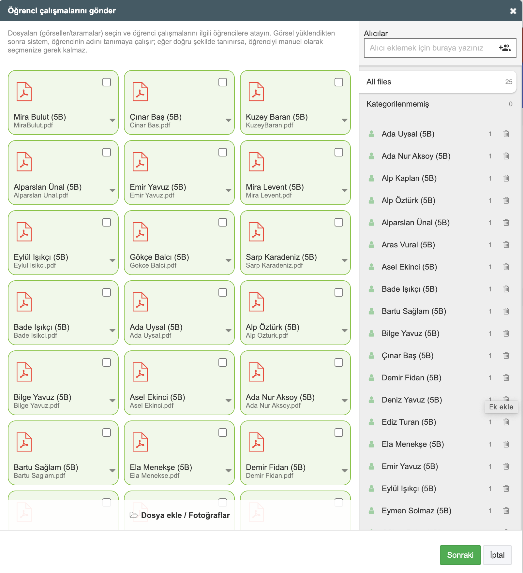523x573 pixels.
Task: Expand dropdown on Bartu Sağlam card
Action: click(x=112, y=471)
